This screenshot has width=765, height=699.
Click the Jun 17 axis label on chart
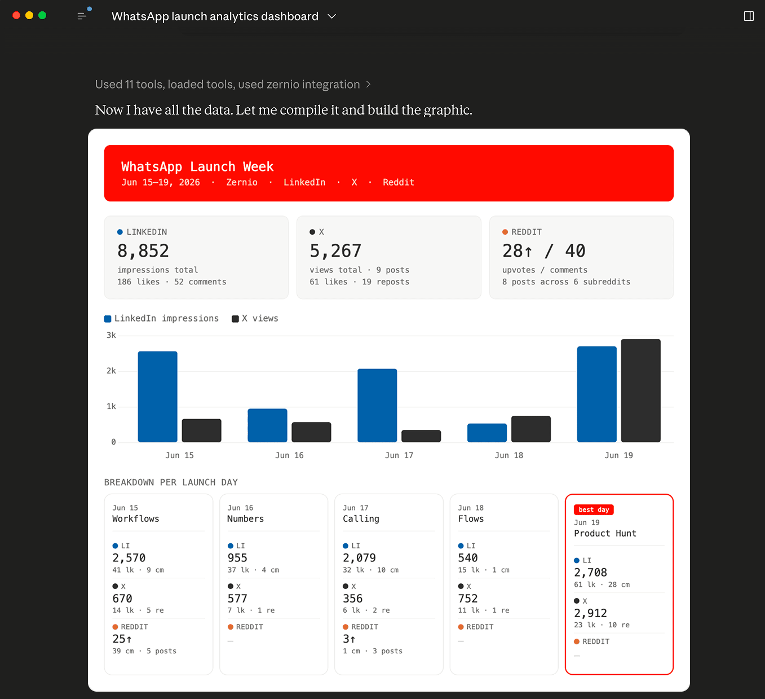[x=399, y=455]
